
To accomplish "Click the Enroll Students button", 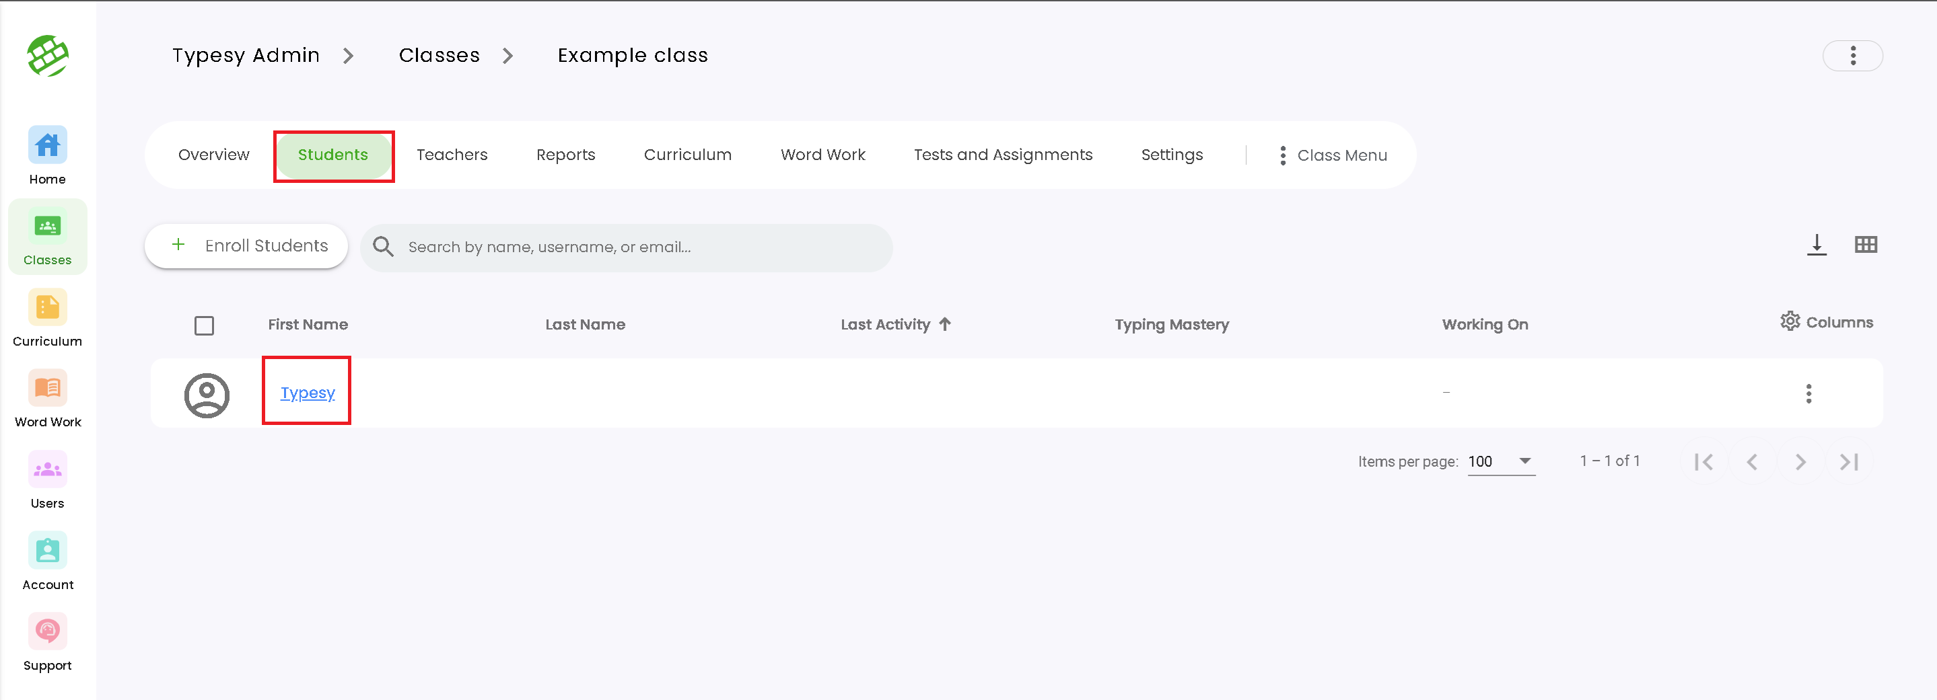I will coord(246,245).
